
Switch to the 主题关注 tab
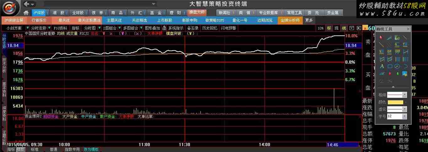(x=114, y=20)
